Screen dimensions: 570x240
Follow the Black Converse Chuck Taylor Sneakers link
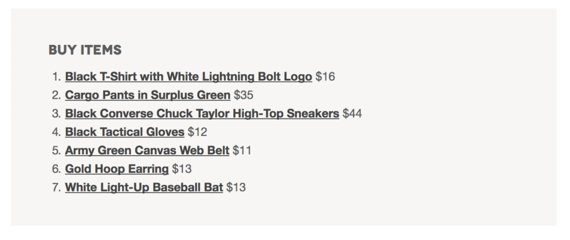tap(202, 114)
